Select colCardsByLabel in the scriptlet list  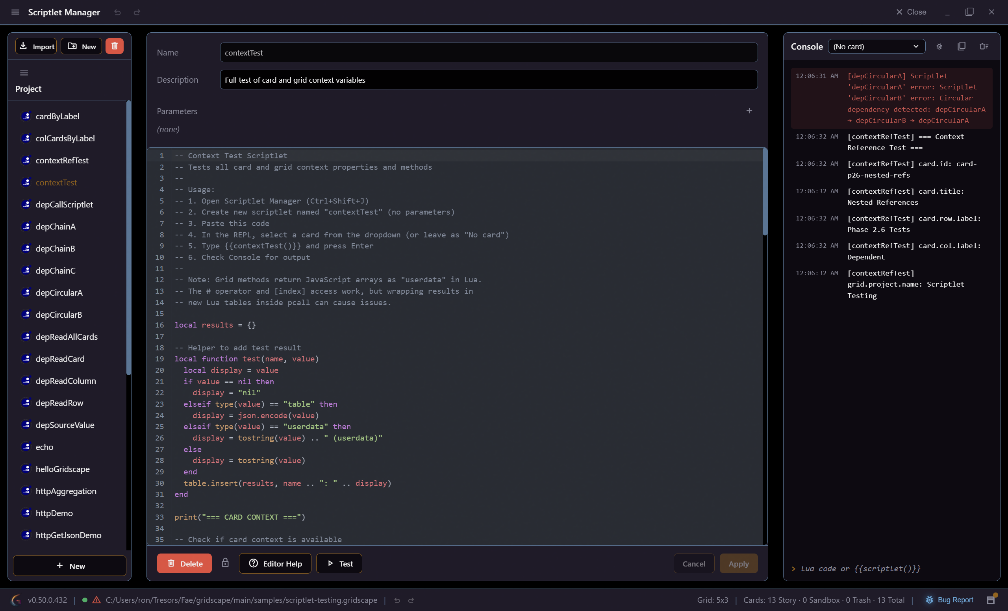click(x=65, y=138)
